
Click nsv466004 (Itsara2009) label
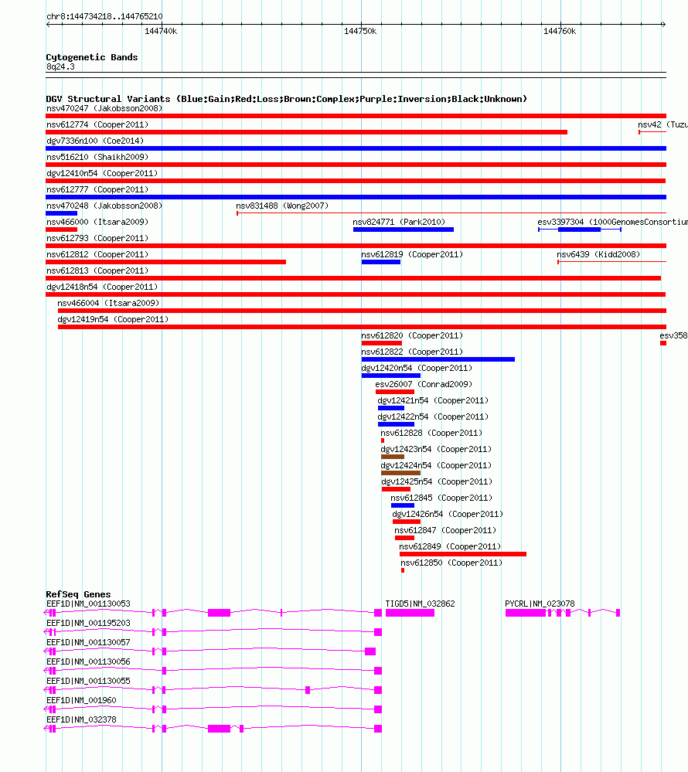tap(108, 303)
